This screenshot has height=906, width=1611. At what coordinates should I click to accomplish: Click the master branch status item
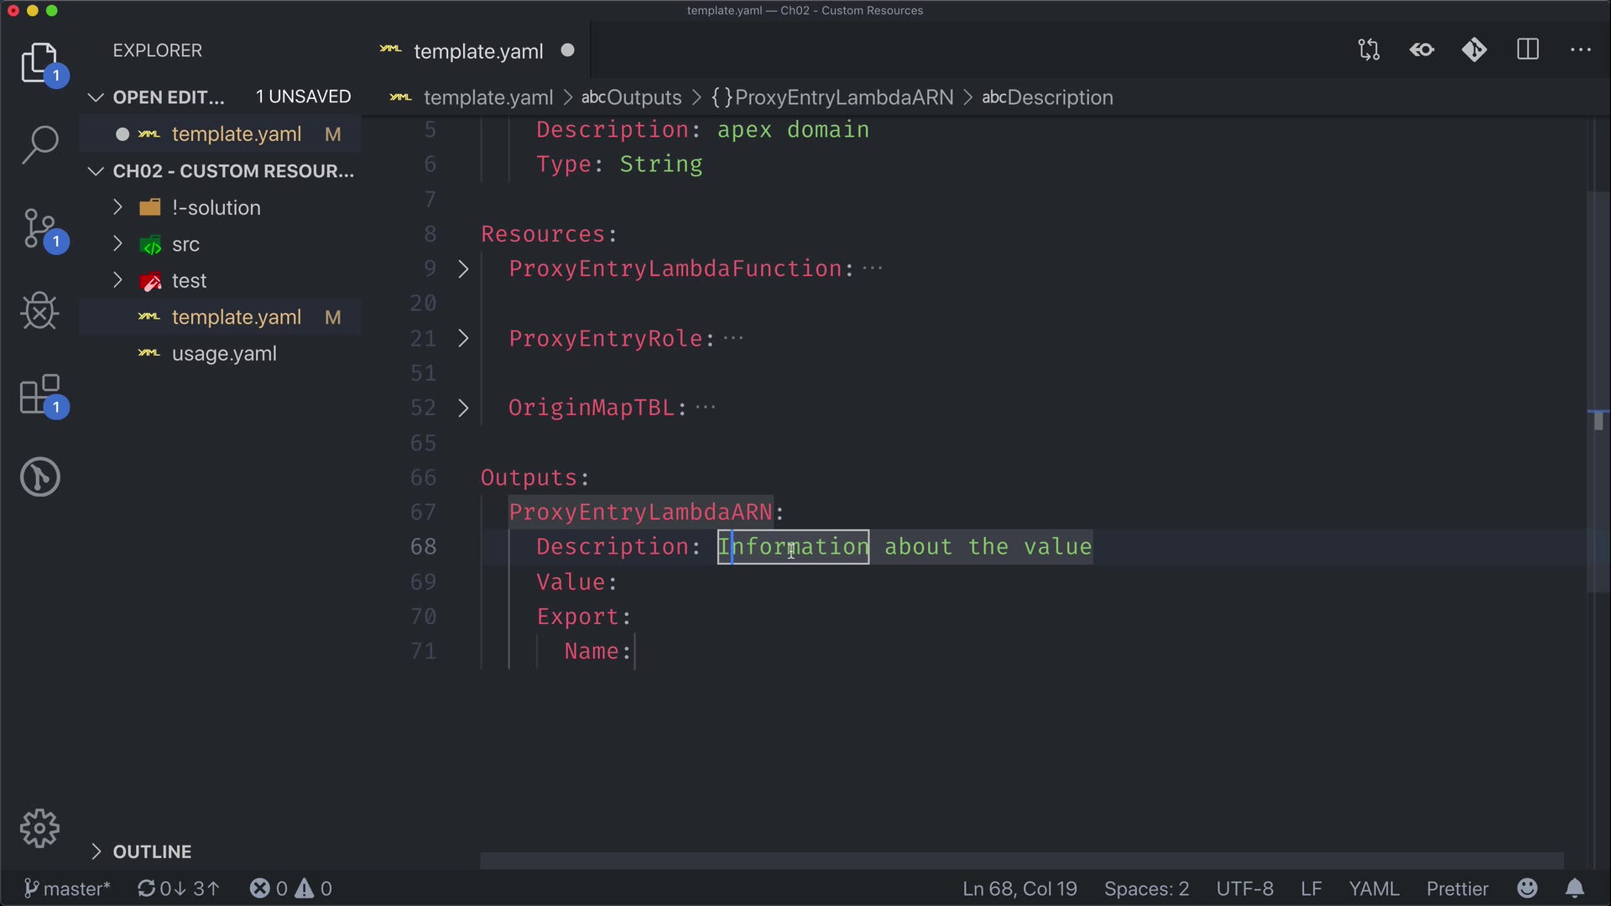pos(67,888)
